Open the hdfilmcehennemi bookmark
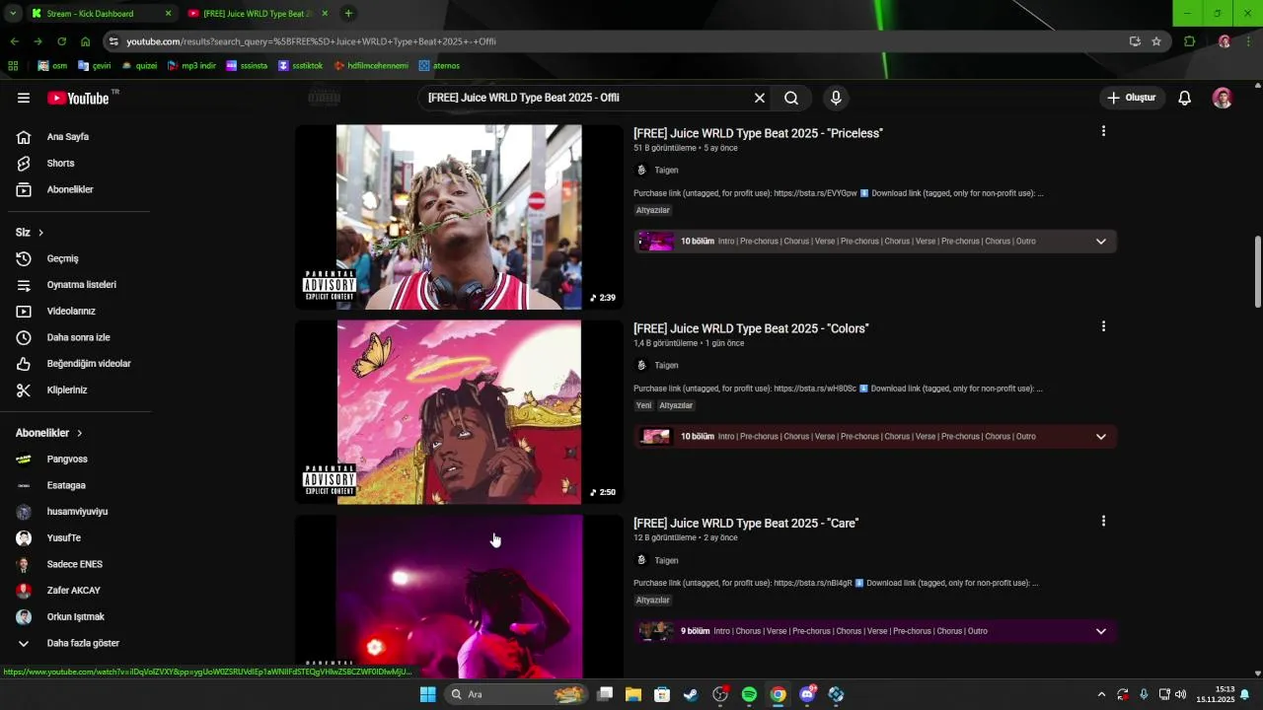The height and width of the screenshot is (710, 1263). pyautogui.click(x=370, y=66)
